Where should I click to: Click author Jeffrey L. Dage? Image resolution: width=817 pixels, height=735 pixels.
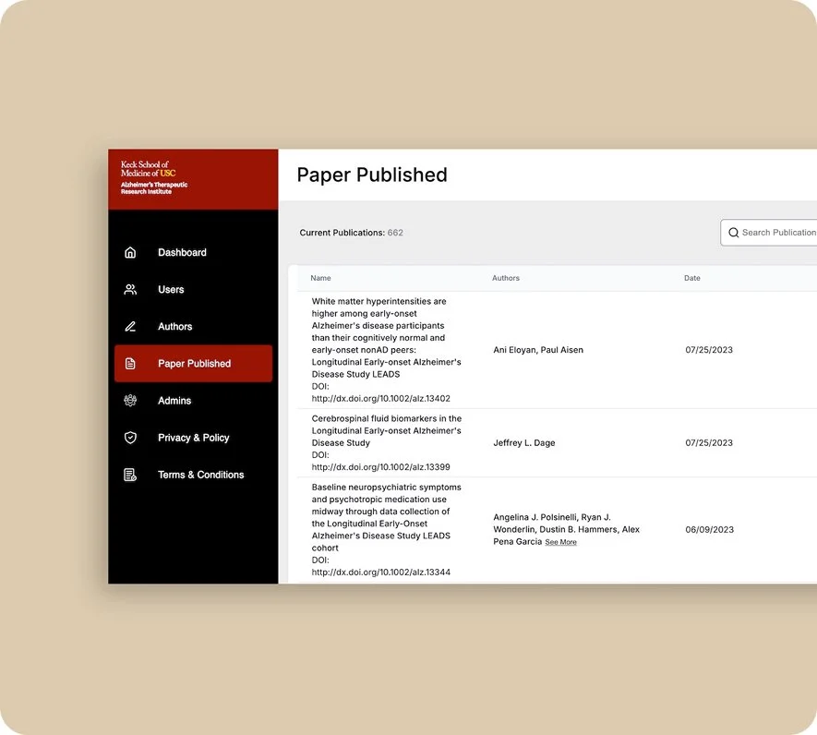tap(524, 442)
